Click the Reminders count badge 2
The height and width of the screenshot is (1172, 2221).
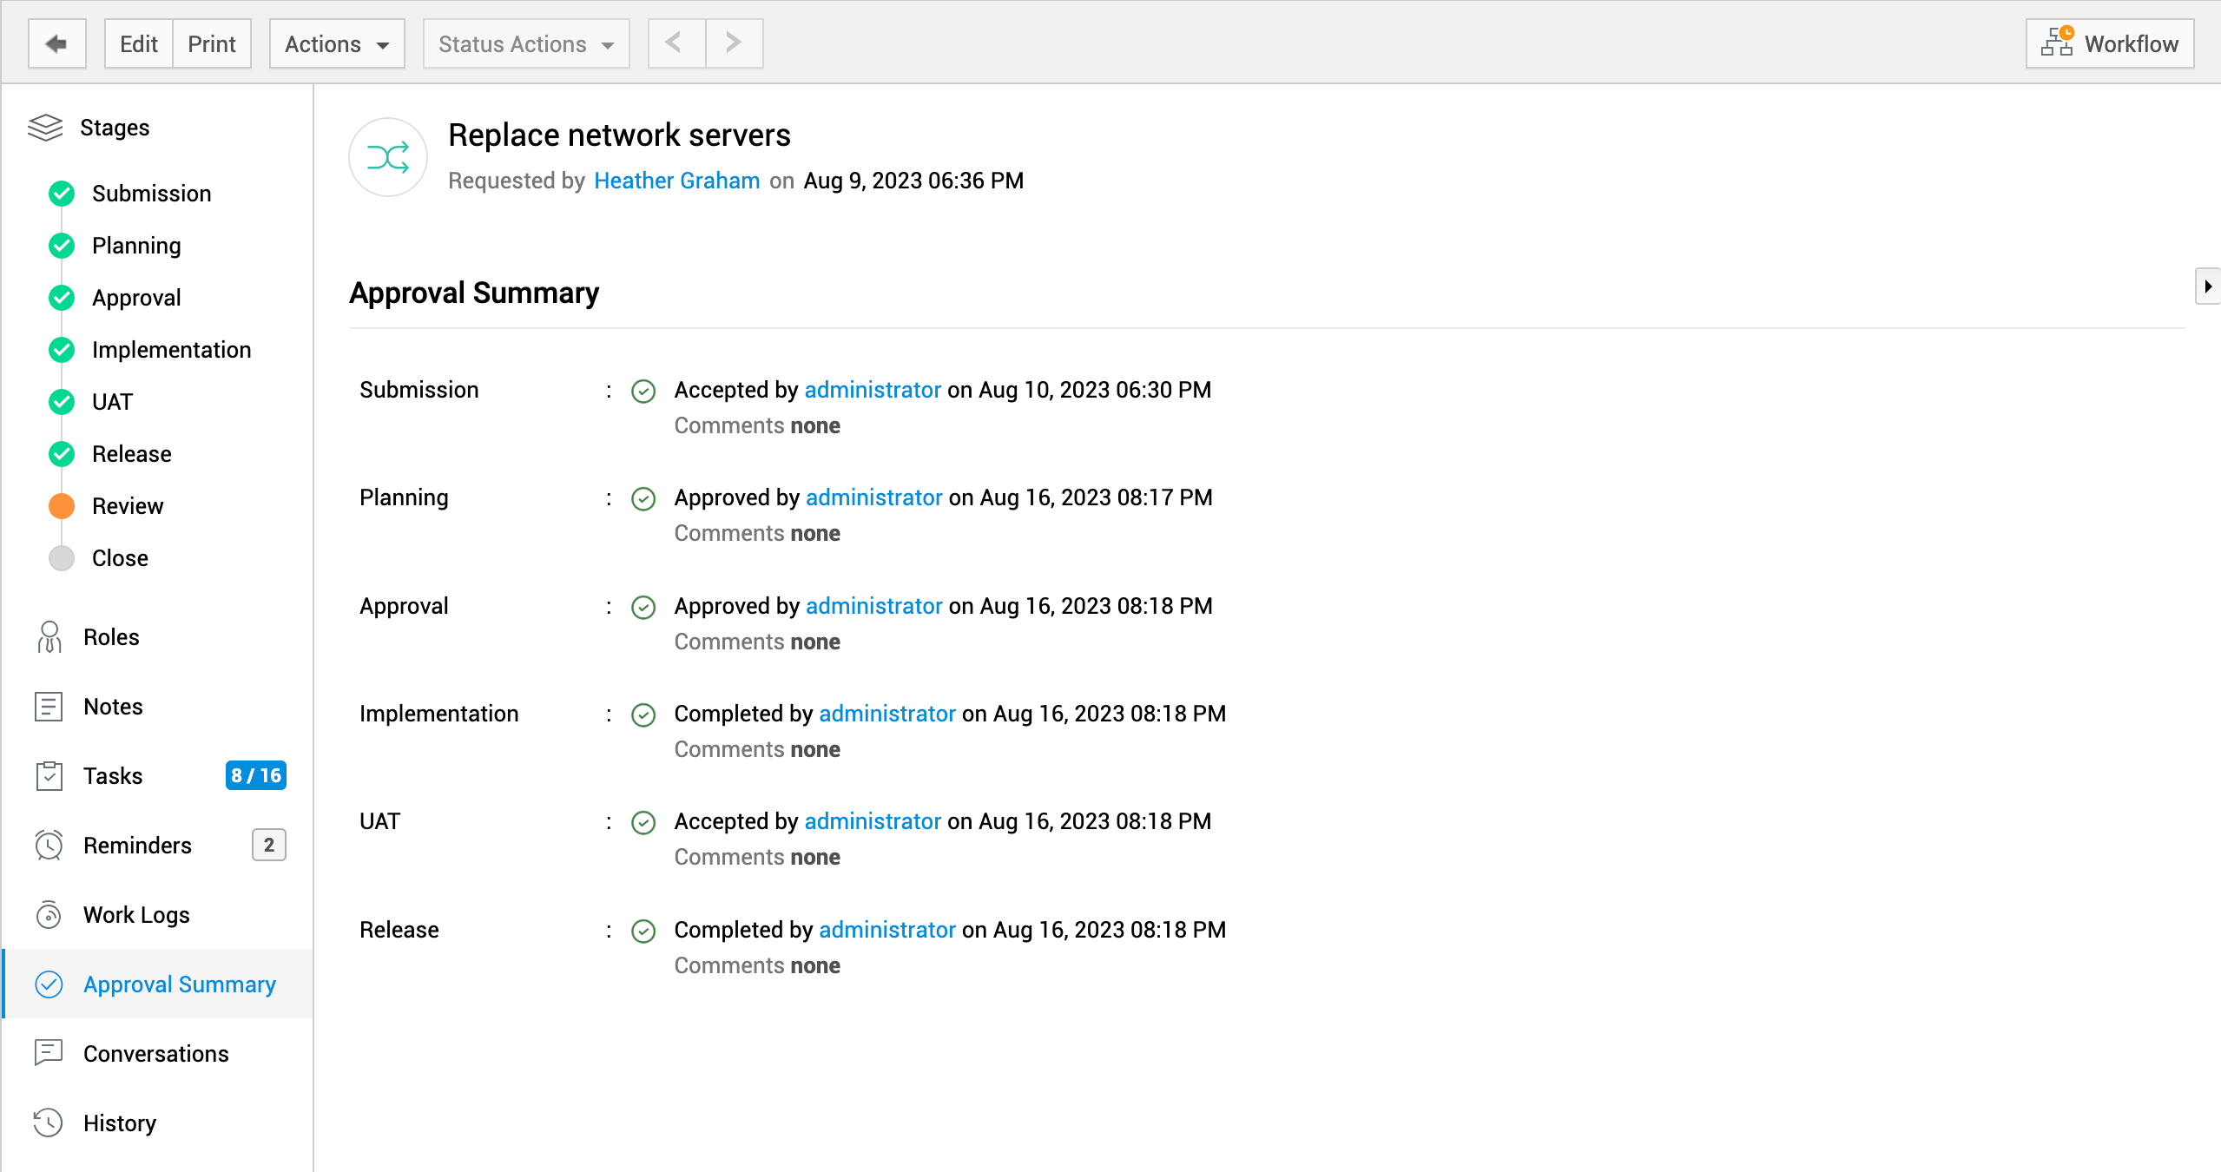[x=269, y=845]
